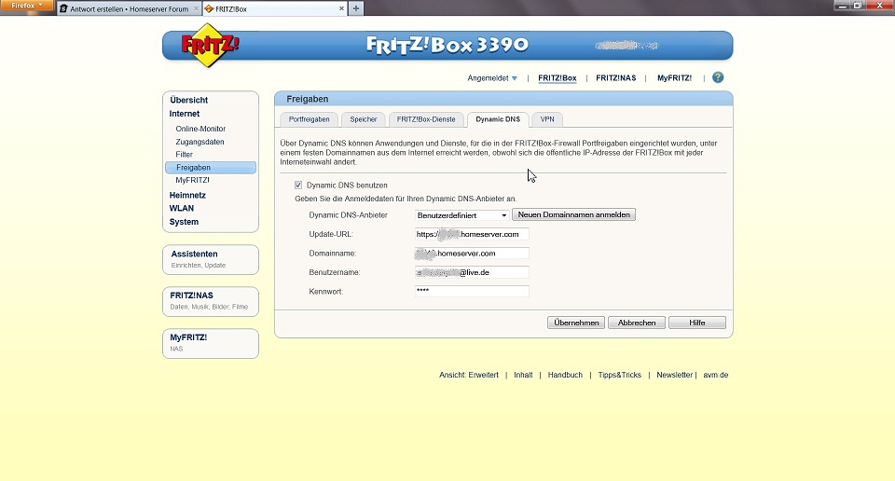The image size is (895, 481).
Task: Click the Freigaben panel heading text
Action: [307, 99]
